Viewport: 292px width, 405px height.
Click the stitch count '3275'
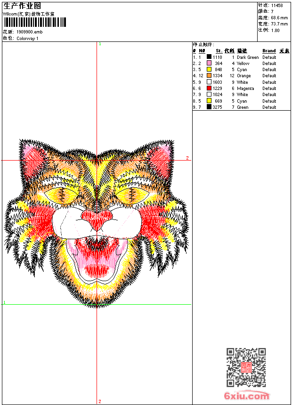coord(217,107)
